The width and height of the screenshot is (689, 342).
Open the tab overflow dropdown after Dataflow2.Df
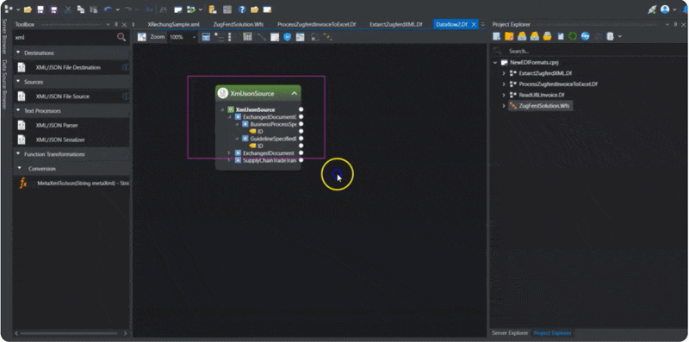pos(483,25)
